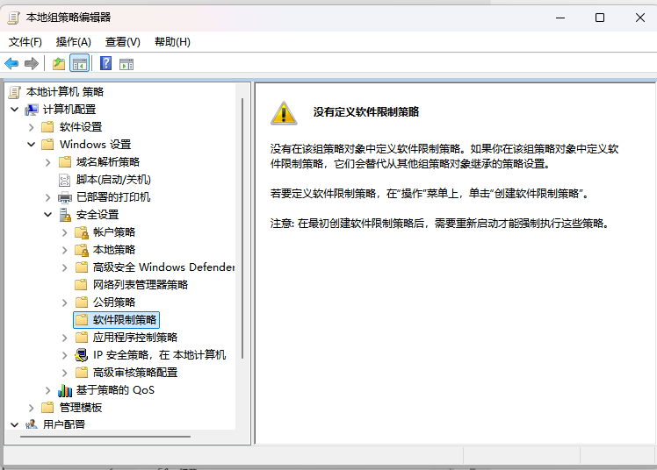The image size is (657, 470).
Task: Click the 本地策略 locked folder icon
Action: pyautogui.click(x=82, y=250)
